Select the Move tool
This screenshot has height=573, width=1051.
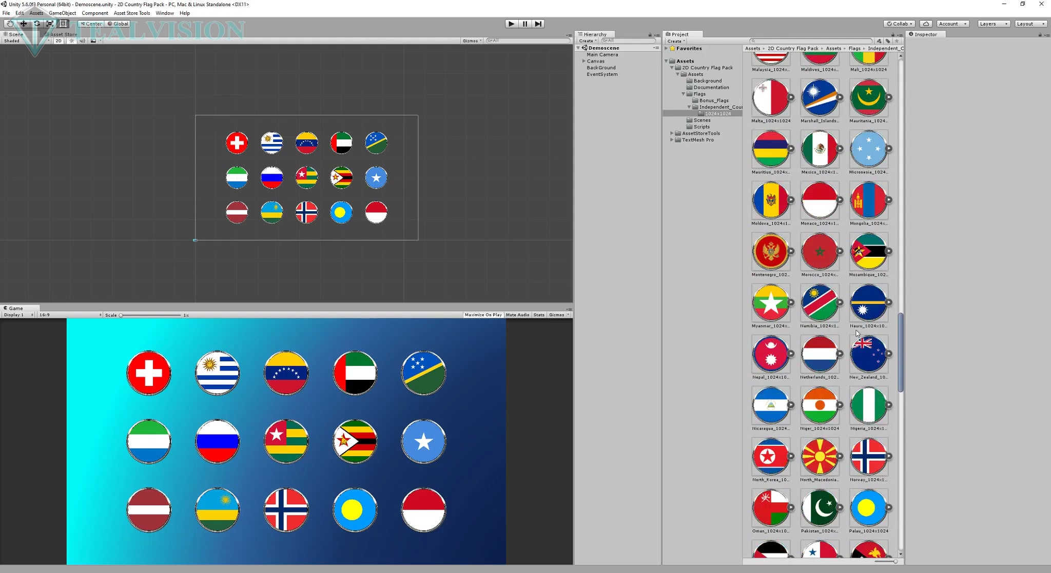[x=23, y=24]
